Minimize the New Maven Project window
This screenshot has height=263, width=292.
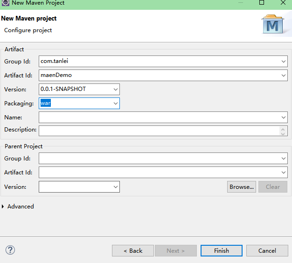[x=241, y=2]
